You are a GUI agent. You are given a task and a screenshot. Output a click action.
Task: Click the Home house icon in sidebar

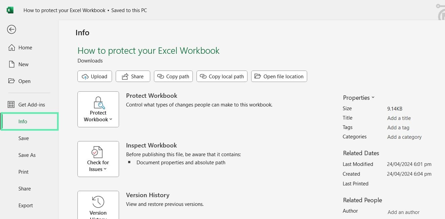(12, 47)
